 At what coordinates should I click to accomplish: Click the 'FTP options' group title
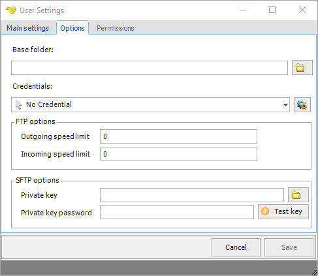tap(35, 121)
